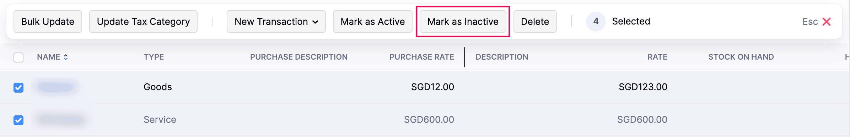Click the Esc label to clear selection

(x=810, y=22)
